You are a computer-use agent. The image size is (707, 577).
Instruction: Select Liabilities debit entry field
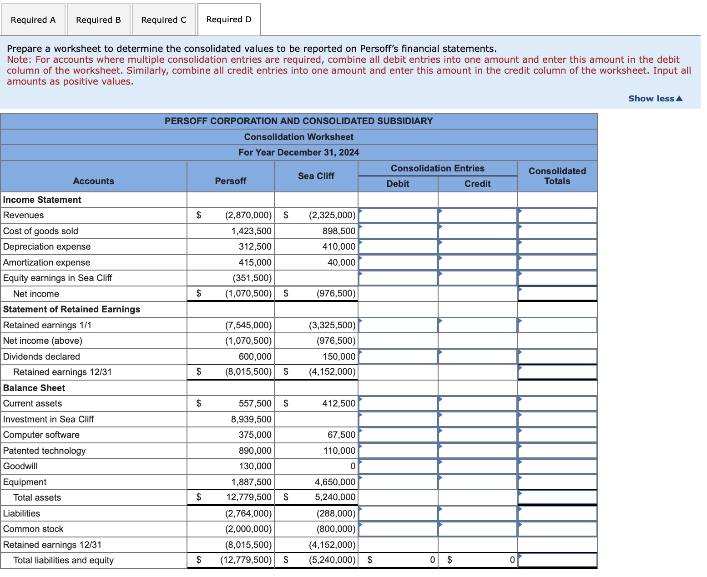tap(398, 513)
